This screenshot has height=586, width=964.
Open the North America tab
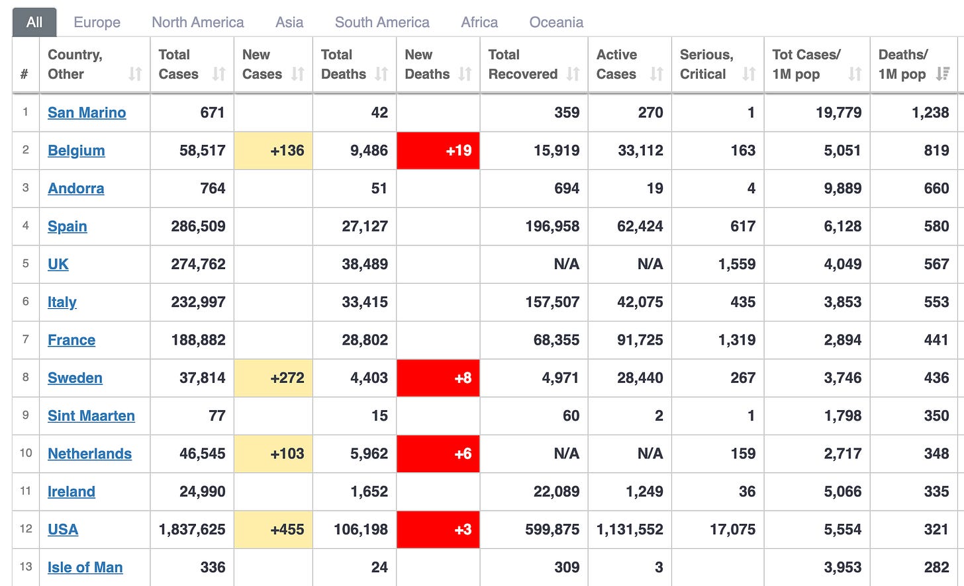[x=198, y=22]
